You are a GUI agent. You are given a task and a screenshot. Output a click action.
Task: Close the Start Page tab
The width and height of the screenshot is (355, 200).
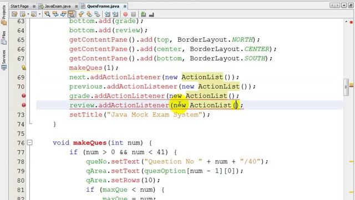point(34,6)
